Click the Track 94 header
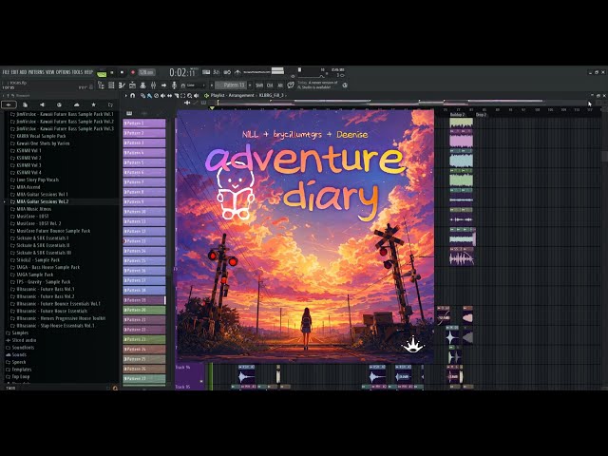This screenshot has height=456, width=608. tap(190, 372)
